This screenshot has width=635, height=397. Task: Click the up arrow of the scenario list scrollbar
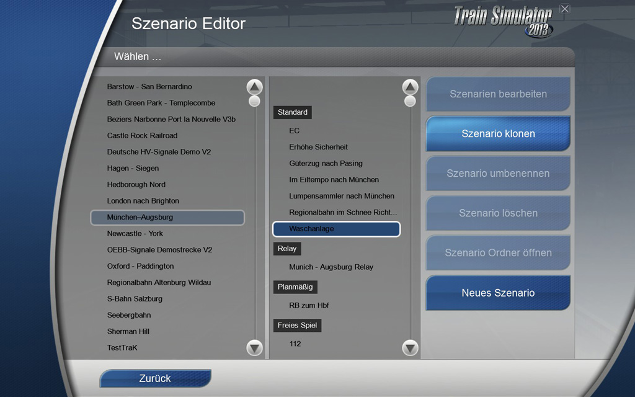click(410, 87)
